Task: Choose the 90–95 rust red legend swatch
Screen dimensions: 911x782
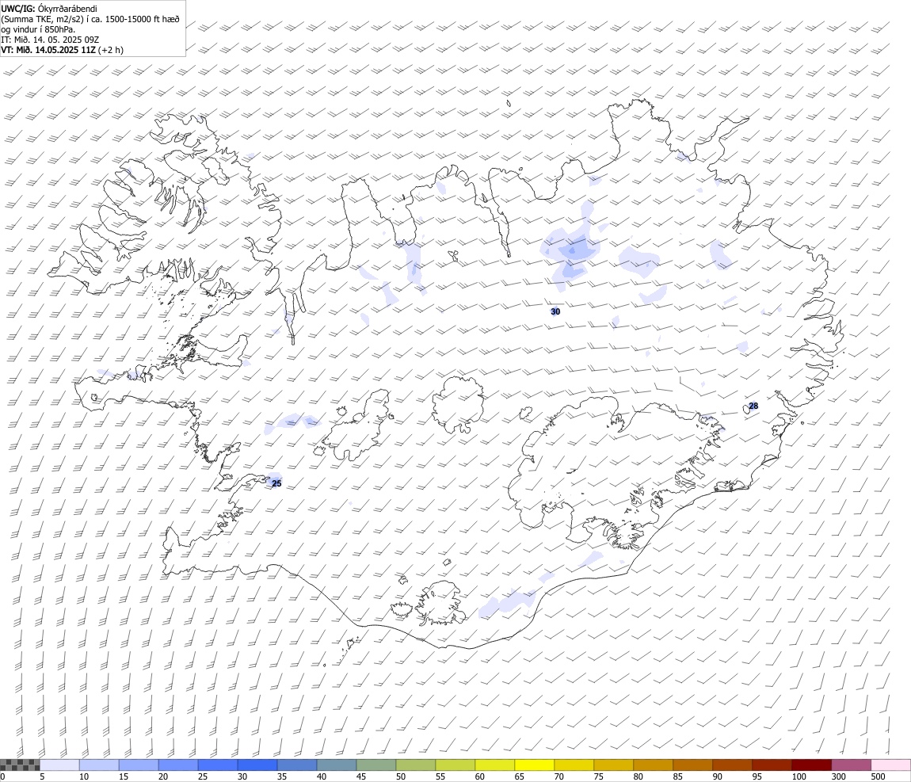Action: click(732, 765)
